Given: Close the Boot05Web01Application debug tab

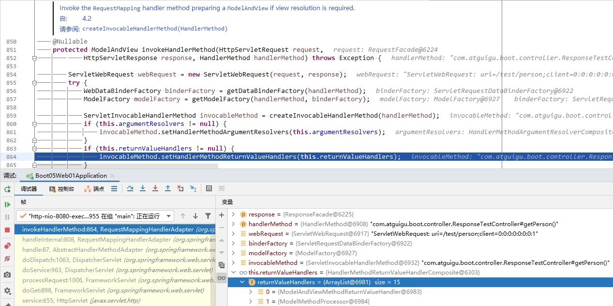Looking at the screenshot, I should click(x=113, y=176).
